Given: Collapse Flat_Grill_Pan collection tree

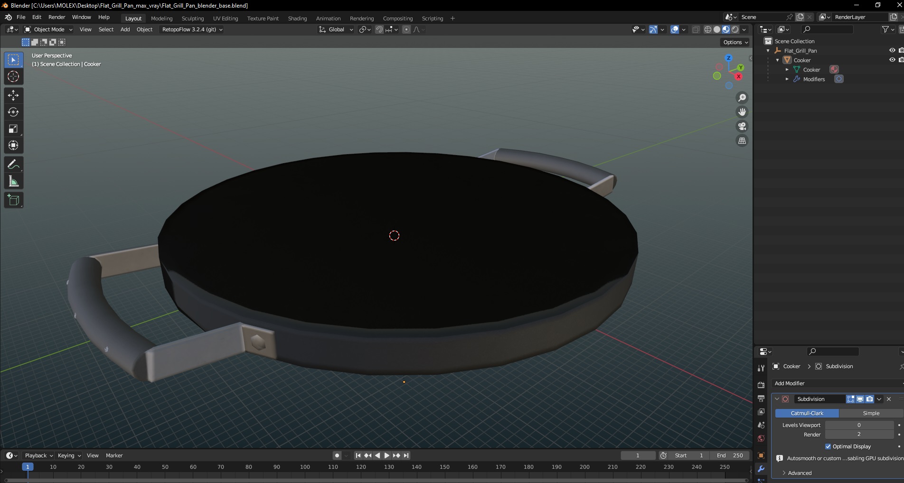Looking at the screenshot, I should (x=768, y=51).
